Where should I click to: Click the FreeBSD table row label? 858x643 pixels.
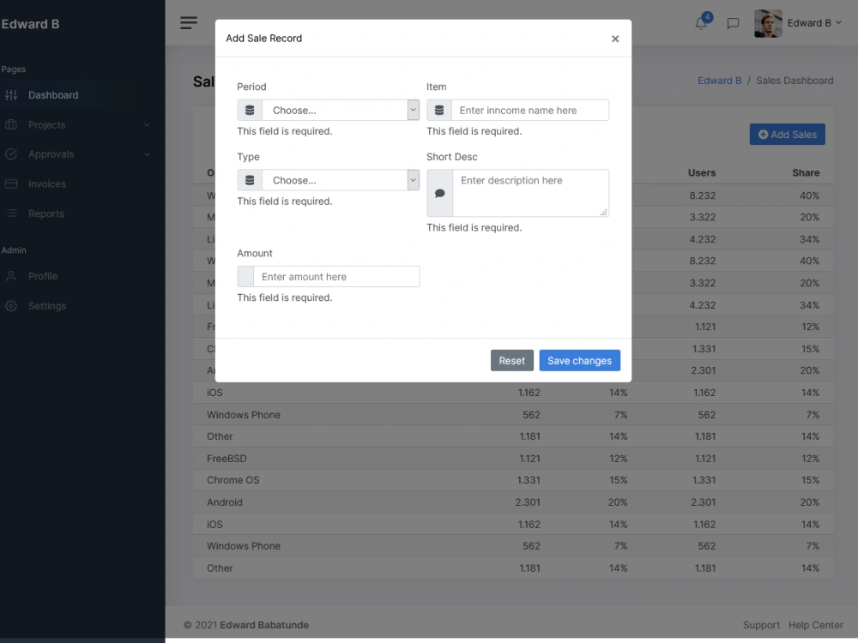click(227, 458)
